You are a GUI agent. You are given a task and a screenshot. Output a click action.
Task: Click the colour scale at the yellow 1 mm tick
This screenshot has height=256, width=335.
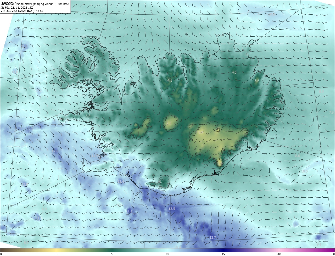pyautogui.click(x=56, y=250)
